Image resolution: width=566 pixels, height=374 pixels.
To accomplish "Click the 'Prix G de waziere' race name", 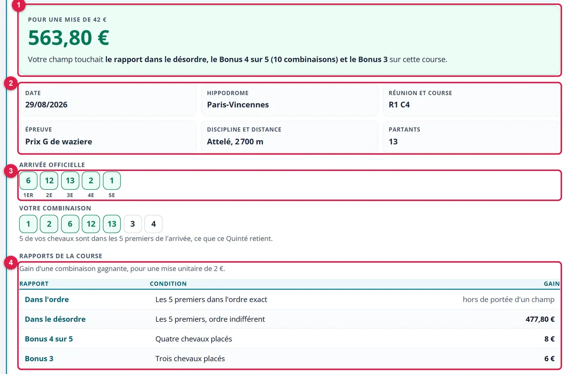I will tap(59, 141).
